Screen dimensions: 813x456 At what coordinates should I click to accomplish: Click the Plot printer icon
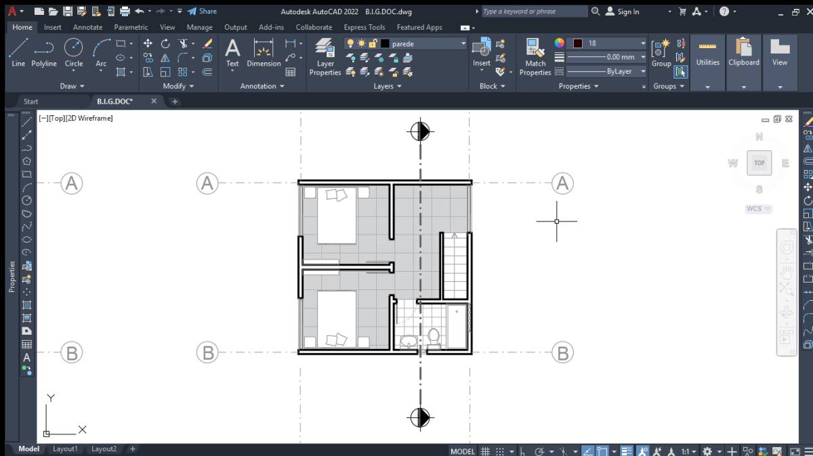point(124,12)
